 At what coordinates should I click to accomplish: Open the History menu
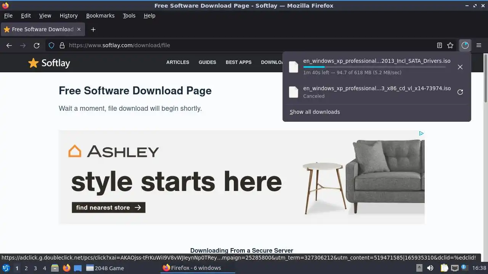69,16
